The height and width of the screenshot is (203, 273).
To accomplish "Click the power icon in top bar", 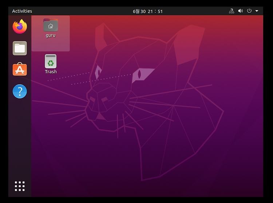I will [x=249, y=11].
